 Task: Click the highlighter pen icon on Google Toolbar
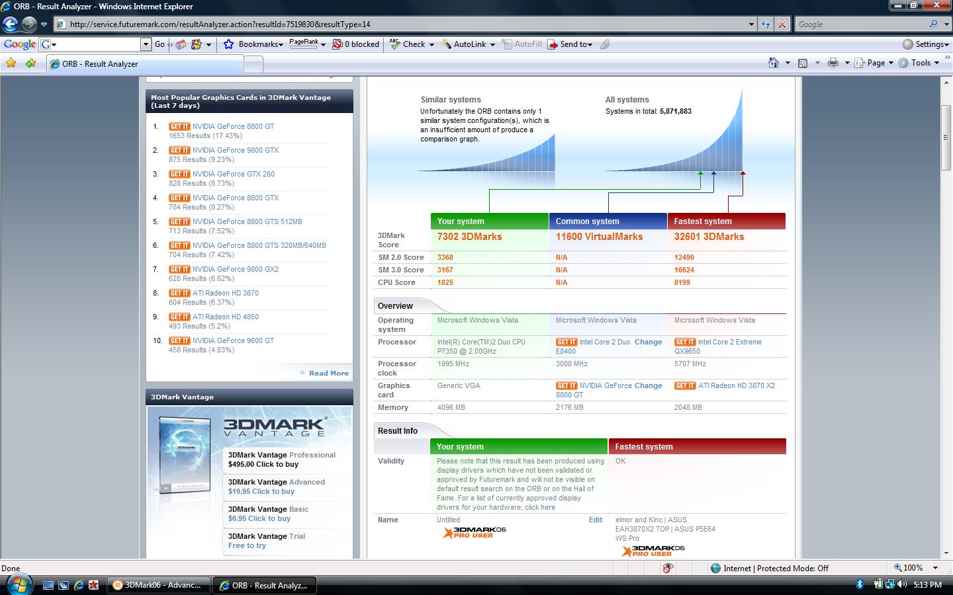(605, 44)
